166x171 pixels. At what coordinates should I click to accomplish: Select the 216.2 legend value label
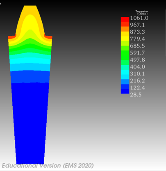[137, 81]
